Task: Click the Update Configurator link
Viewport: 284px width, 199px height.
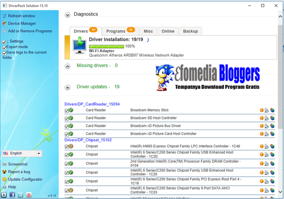Action: pyautogui.click(x=25, y=179)
